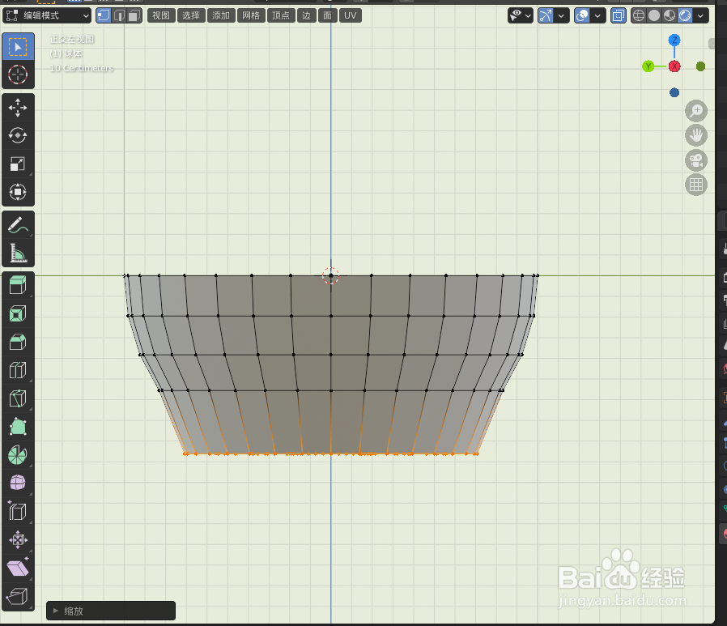This screenshot has height=626, width=727.
Task: Activate the 3D Cursor tool
Action: [18, 75]
